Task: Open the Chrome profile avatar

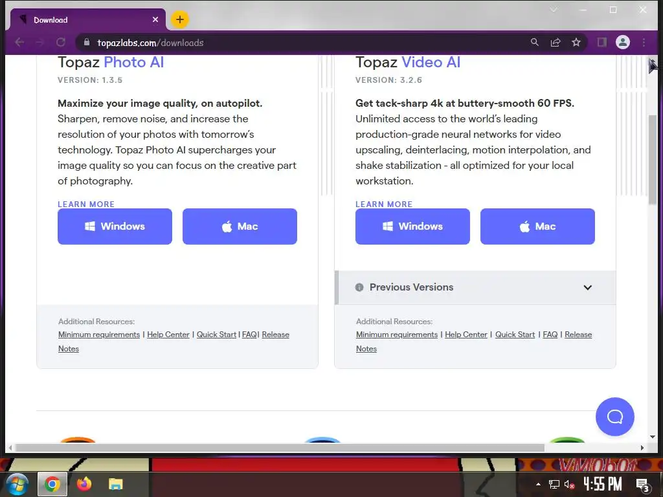Action: (623, 42)
